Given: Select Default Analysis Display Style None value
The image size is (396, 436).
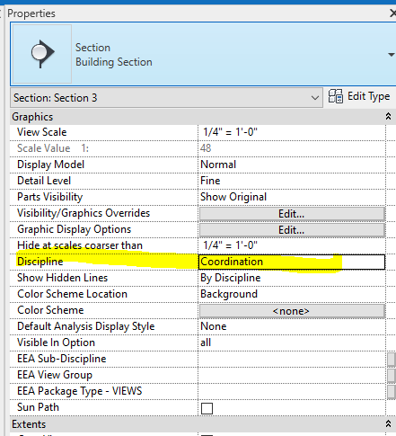Looking at the screenshot, I should tap(292, 326).
